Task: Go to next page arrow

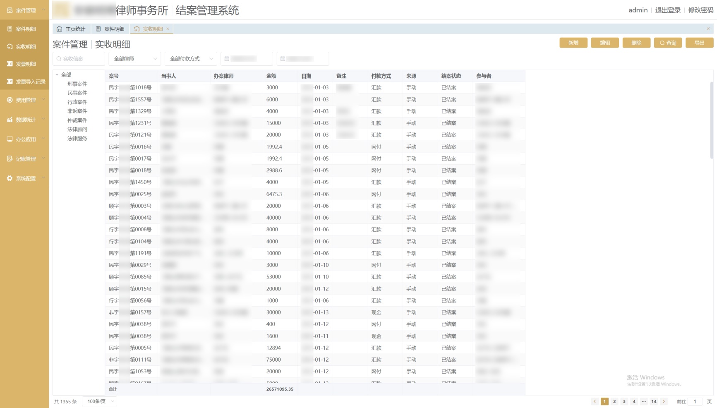Action: 664,401
